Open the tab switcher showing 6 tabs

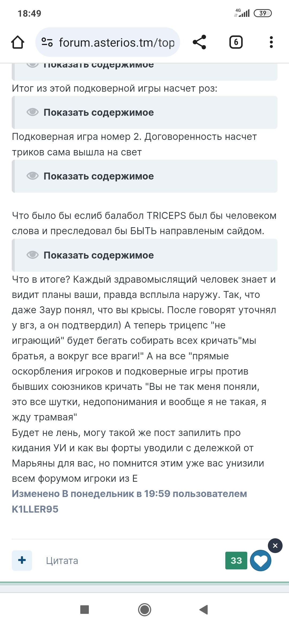(236, 42)
